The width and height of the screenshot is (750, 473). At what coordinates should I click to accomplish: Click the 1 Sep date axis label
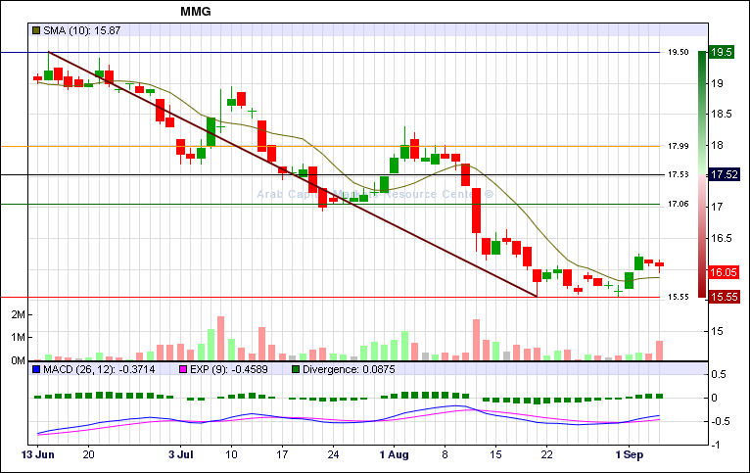tap(630, 454)
